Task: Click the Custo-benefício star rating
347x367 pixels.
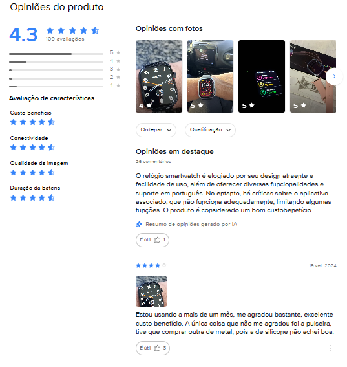Action: [32, 122]
